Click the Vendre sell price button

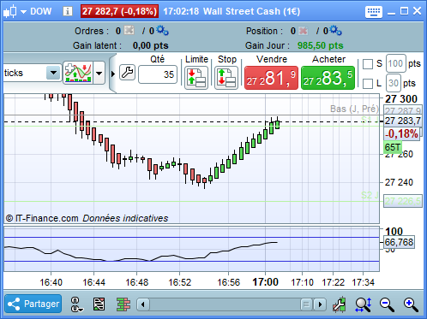(x=271, y=78)
